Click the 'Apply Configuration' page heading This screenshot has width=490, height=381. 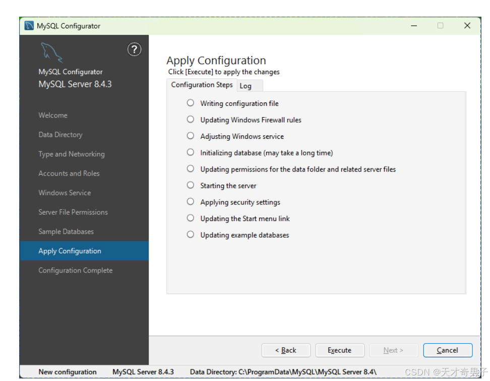click(x=216, y=61)
